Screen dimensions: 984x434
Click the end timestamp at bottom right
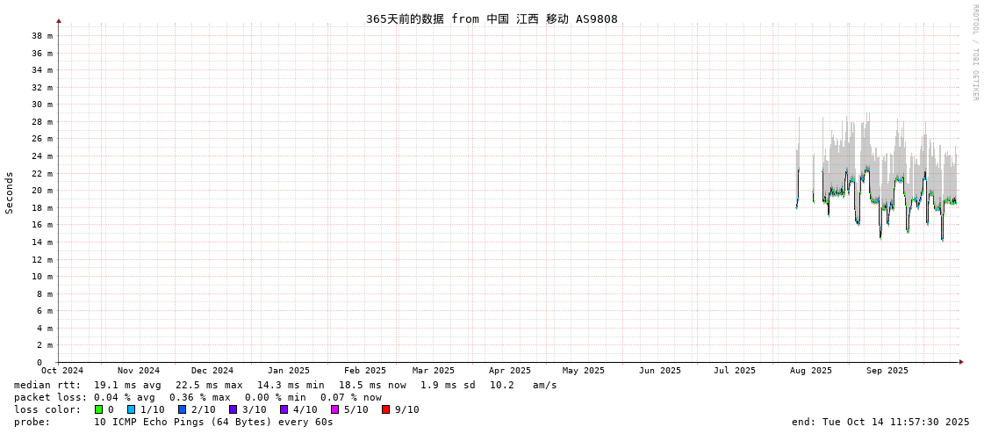(x=880, y=422)
